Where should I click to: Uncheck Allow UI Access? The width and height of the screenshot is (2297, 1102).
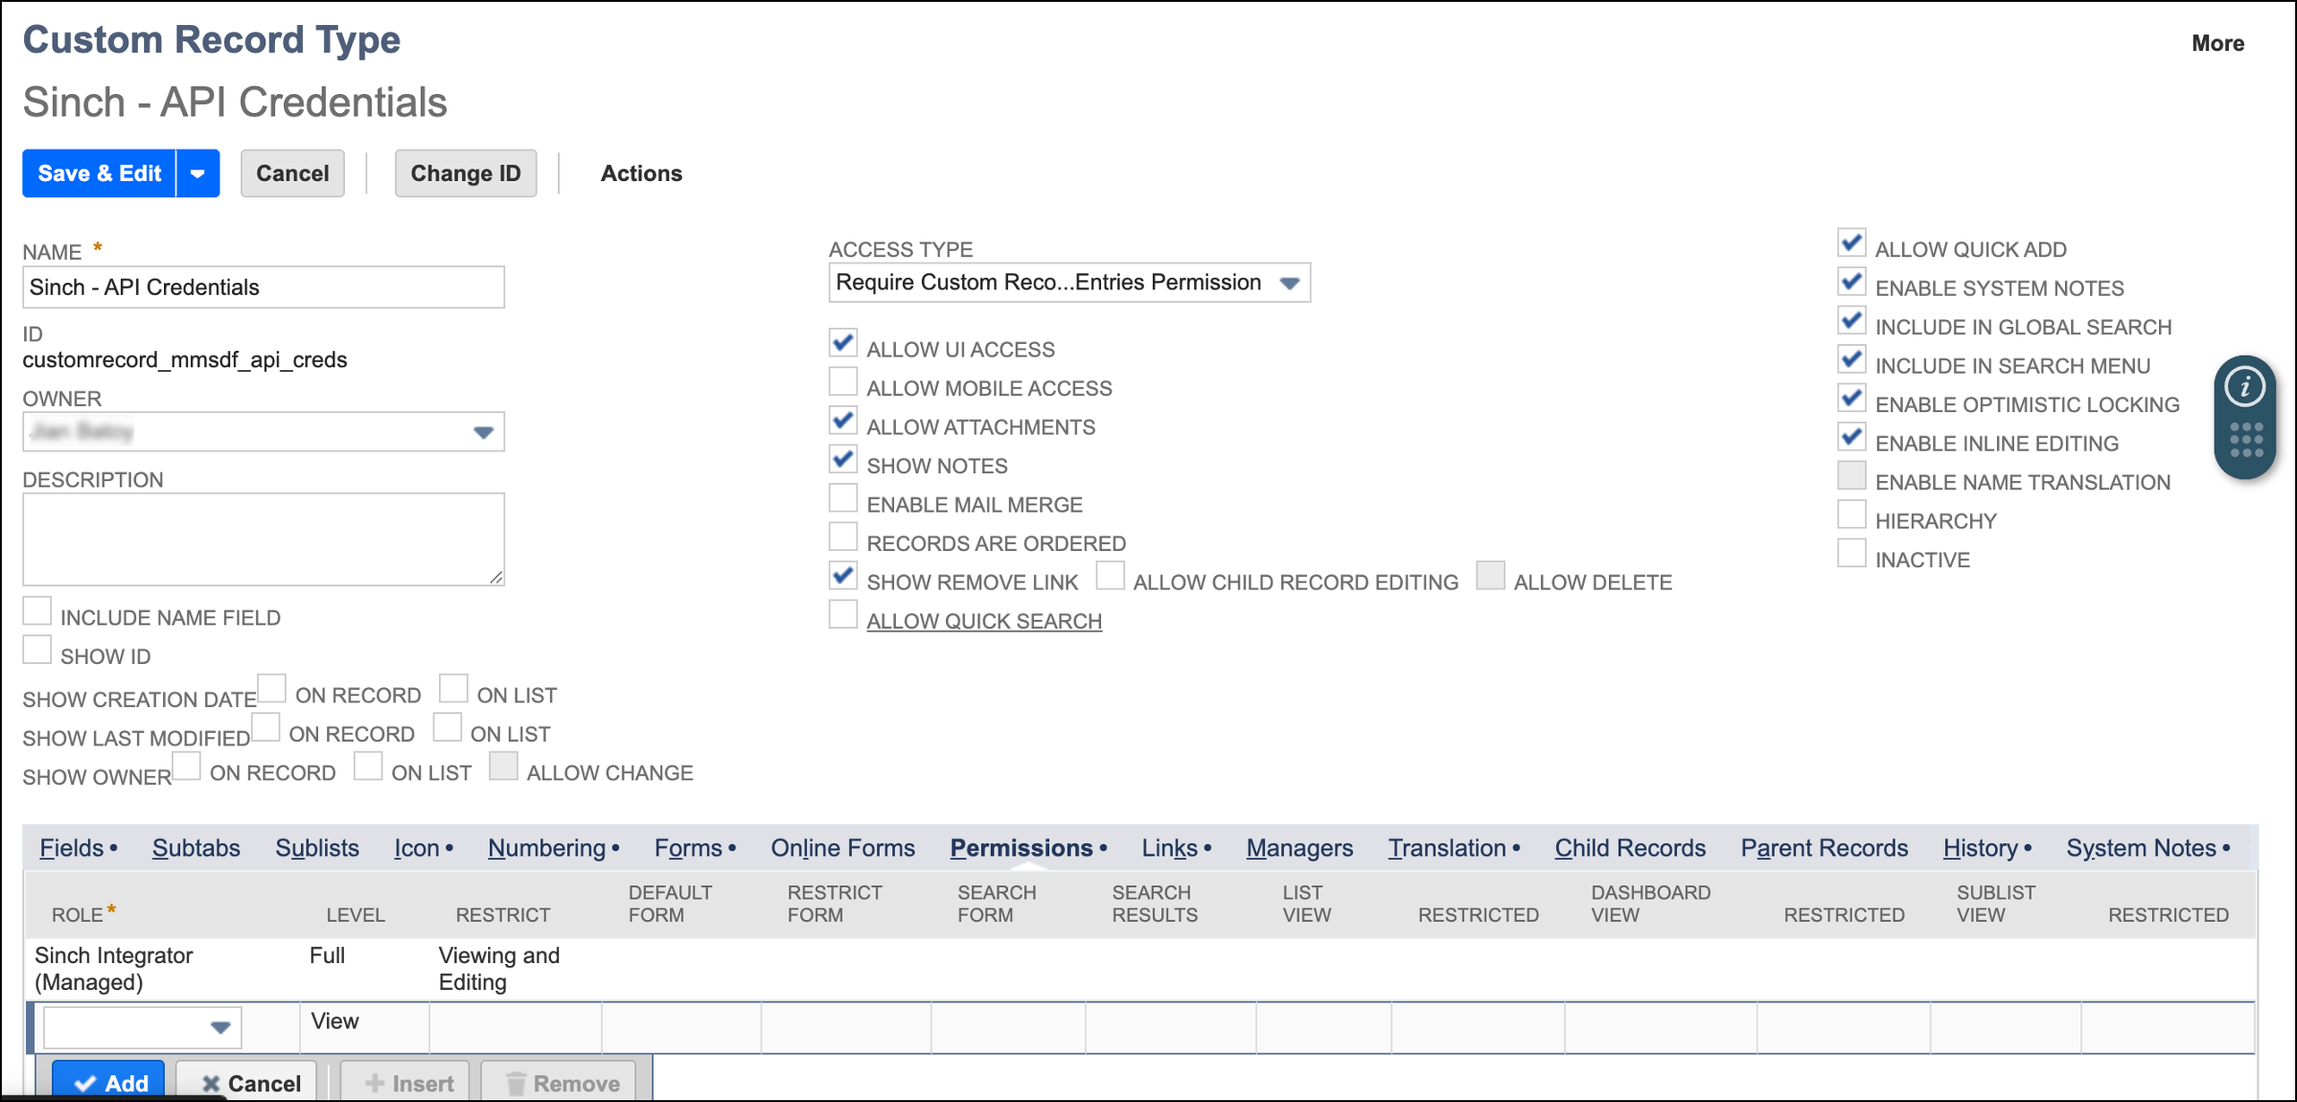[x=843, y=343]
